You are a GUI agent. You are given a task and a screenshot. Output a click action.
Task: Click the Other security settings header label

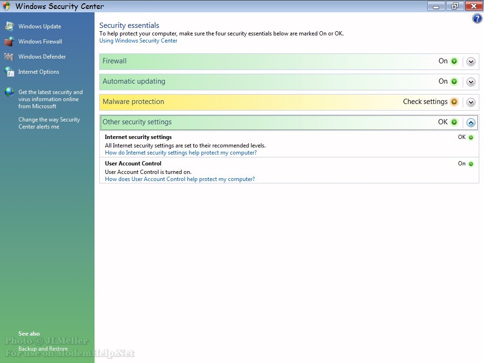point(137,122)
